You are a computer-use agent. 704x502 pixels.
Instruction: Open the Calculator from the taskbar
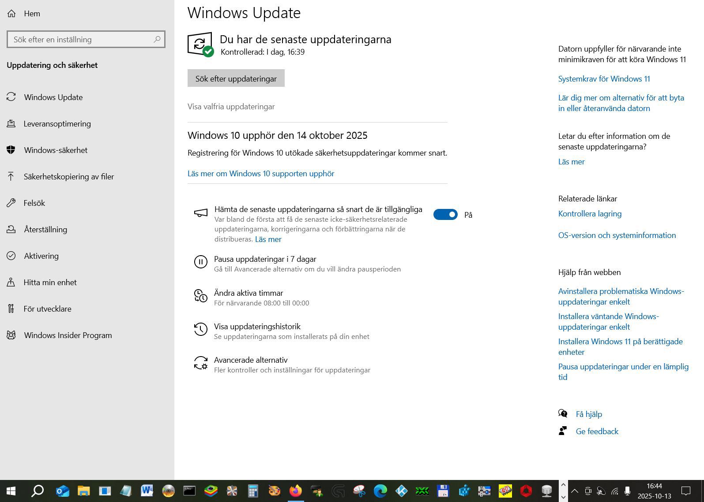point(253,491)
